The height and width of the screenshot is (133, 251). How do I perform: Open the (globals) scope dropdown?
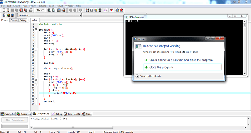(49, 15)
